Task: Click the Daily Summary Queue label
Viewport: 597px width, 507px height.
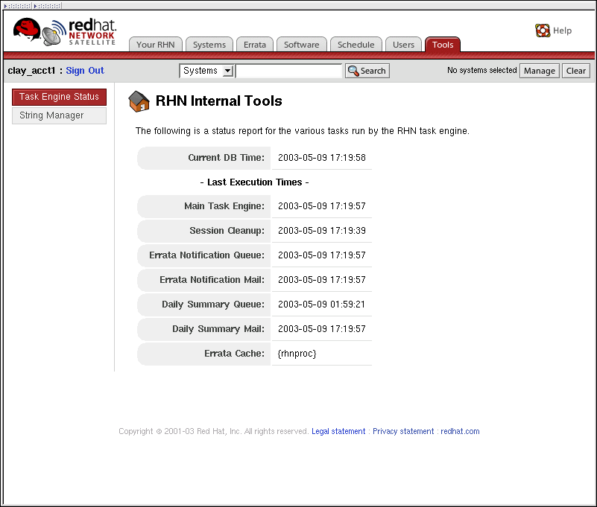Action: [213, 304]
